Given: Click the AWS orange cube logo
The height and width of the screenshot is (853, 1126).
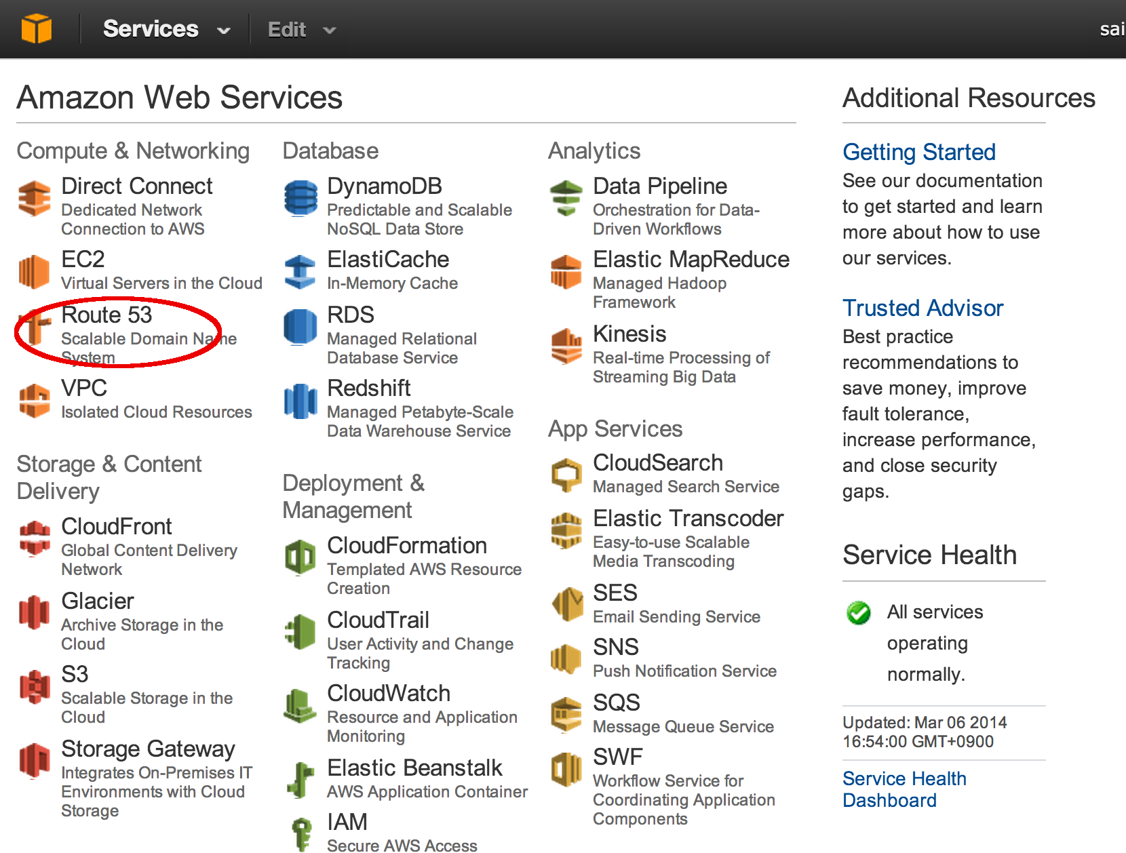Looking at the screenshot, I should 37,29.
